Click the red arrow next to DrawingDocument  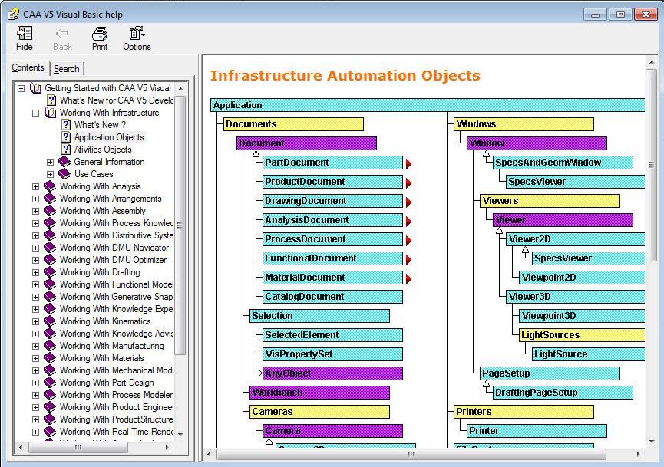pos(408,202)
